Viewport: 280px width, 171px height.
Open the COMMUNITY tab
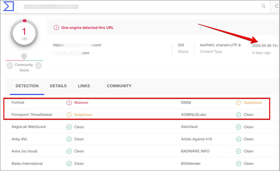click(x=119, y=86)
